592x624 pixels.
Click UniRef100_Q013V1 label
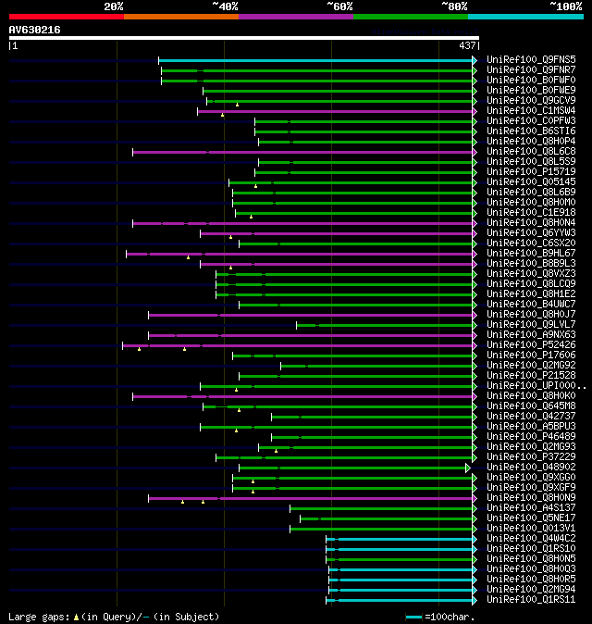[531, 529]
